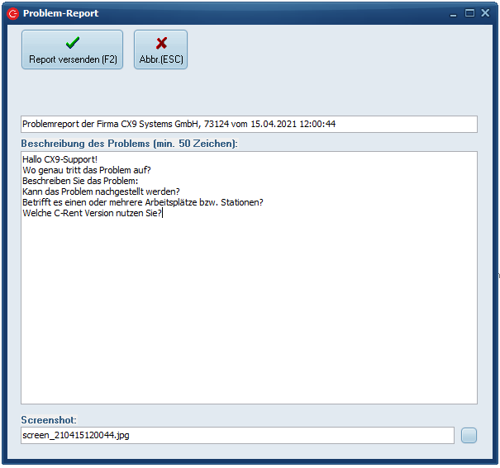The height and width of the screenshot is (468, 500).
Task: Click the line 'Beschreiben Sie das Problem:'
Action: click(80, 181)
